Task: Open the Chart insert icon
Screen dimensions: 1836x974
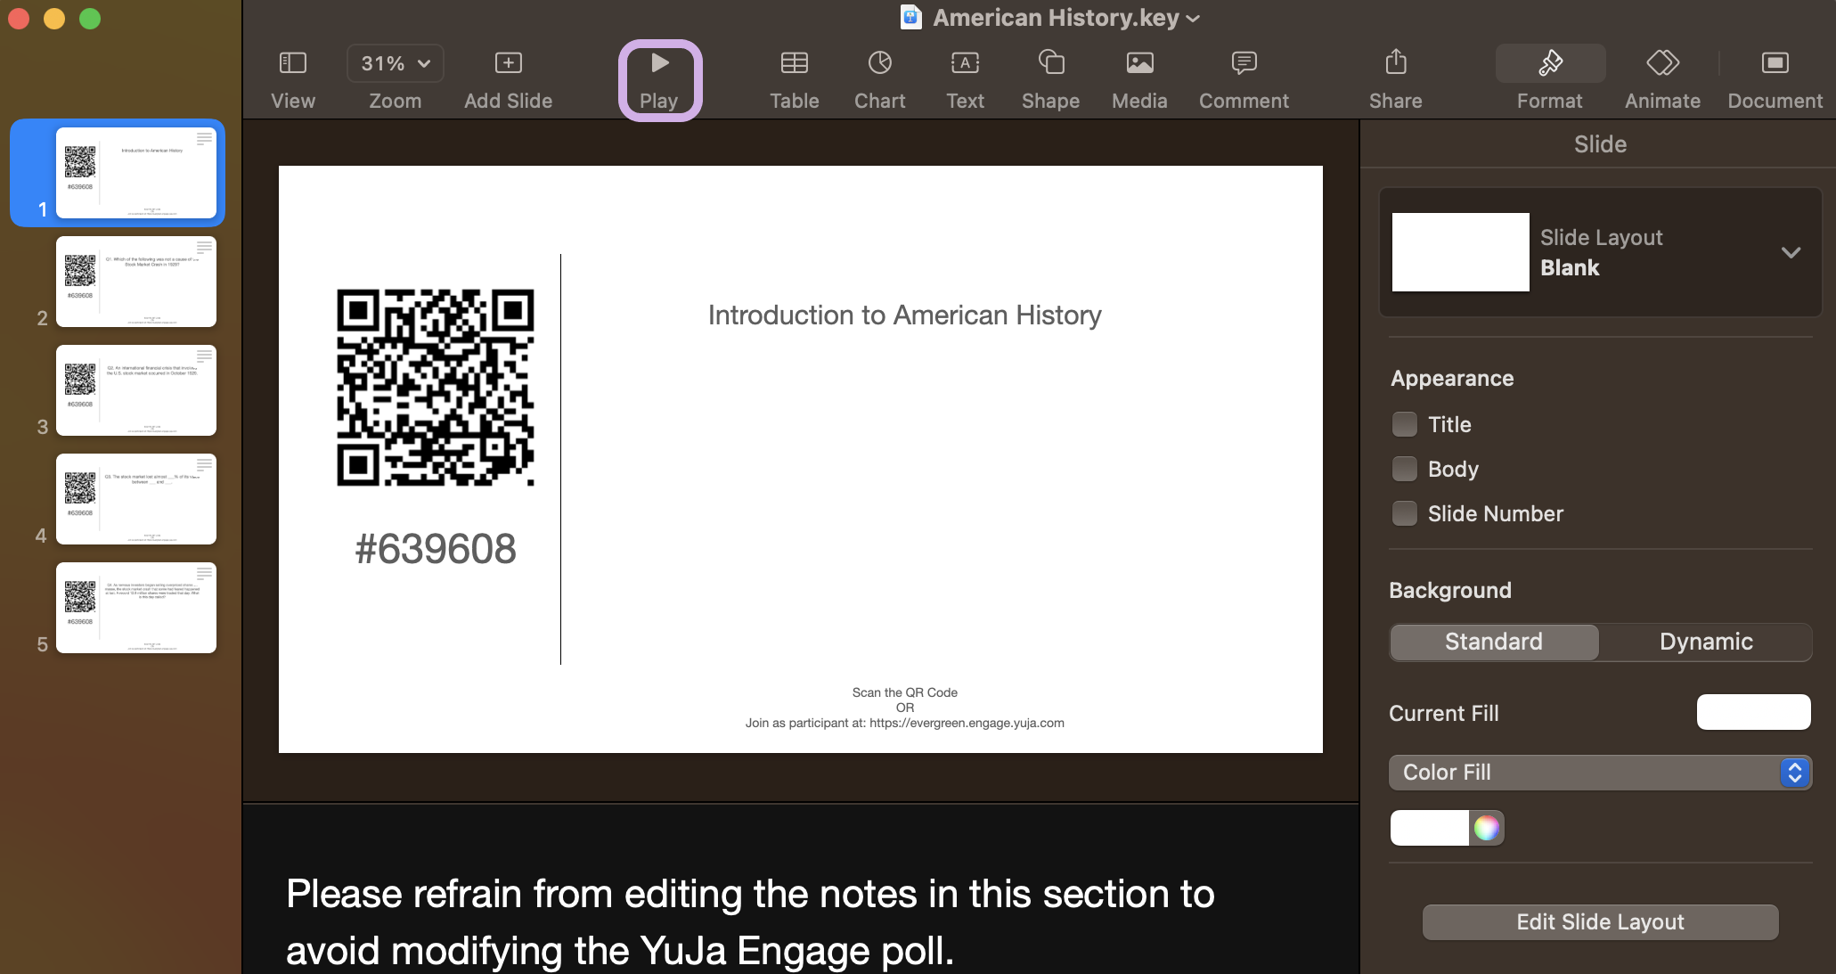Action: (x=879, y=63)
